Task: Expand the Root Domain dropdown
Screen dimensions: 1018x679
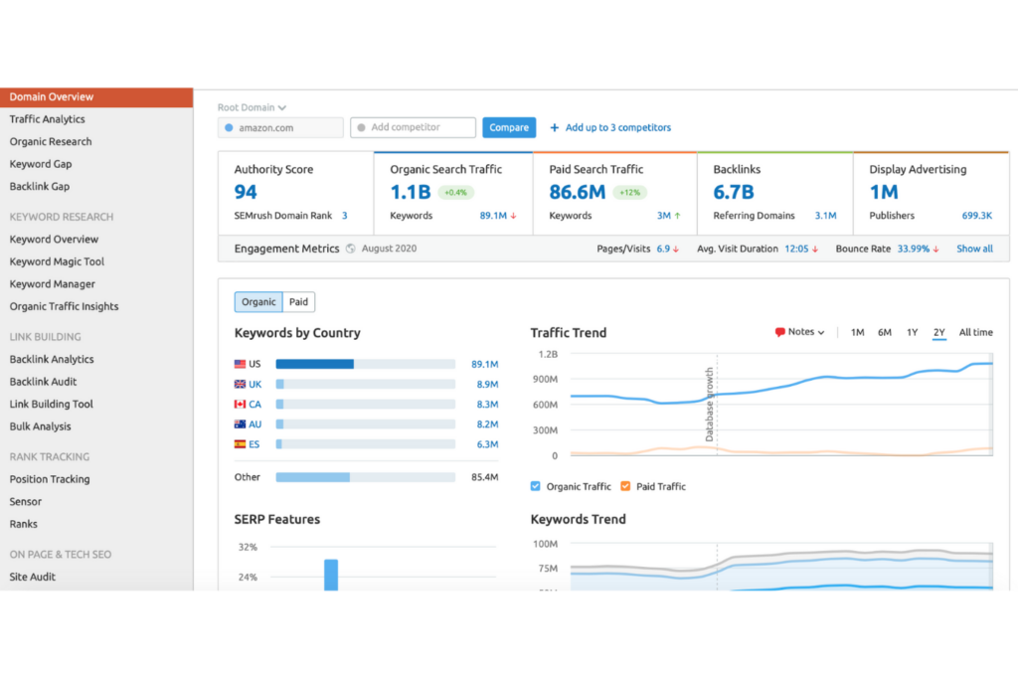Action: [249, 107]
